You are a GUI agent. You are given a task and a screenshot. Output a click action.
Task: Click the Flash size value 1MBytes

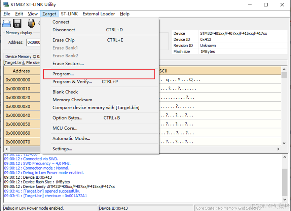click(208, 51)
